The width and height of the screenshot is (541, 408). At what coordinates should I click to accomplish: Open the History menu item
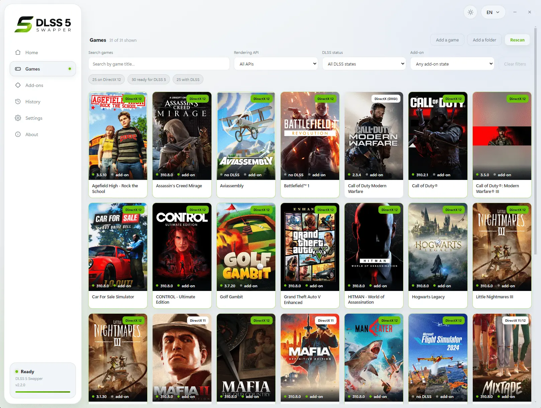click(x=43, y=102)
